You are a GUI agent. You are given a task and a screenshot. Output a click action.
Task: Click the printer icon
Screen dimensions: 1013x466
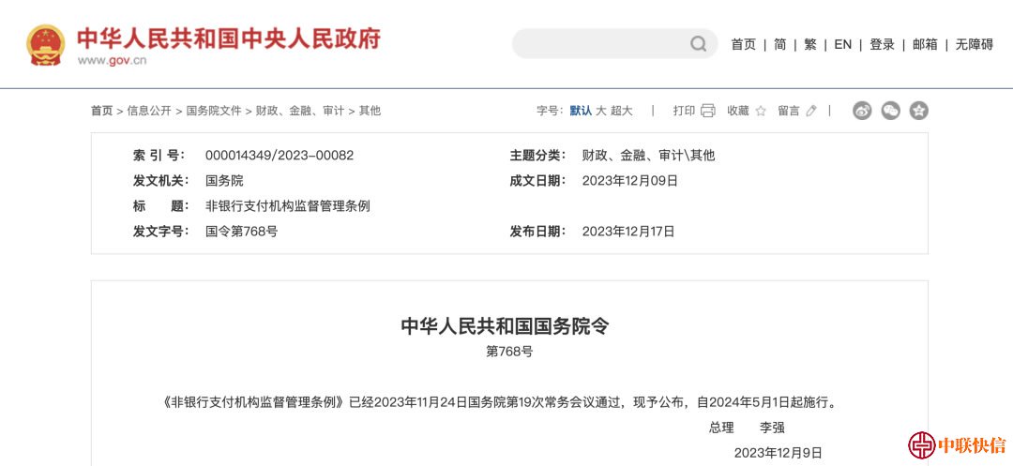(708, 111)
